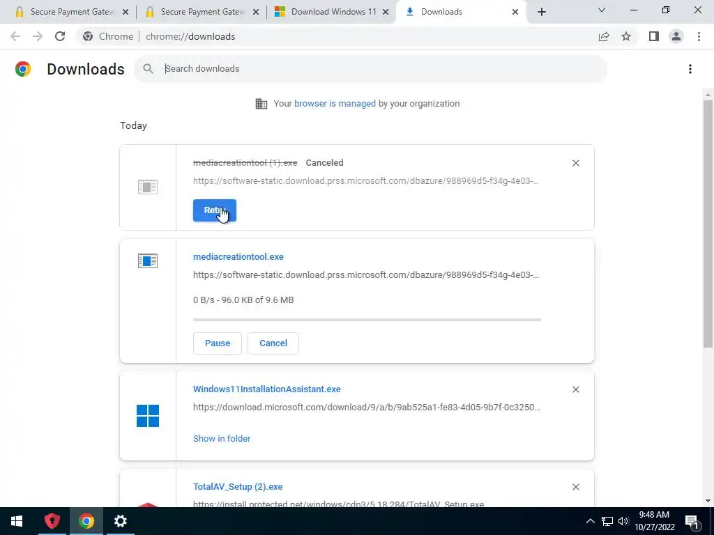
Task: Open Downloads page more actions menu
Action: coord(690,69)
